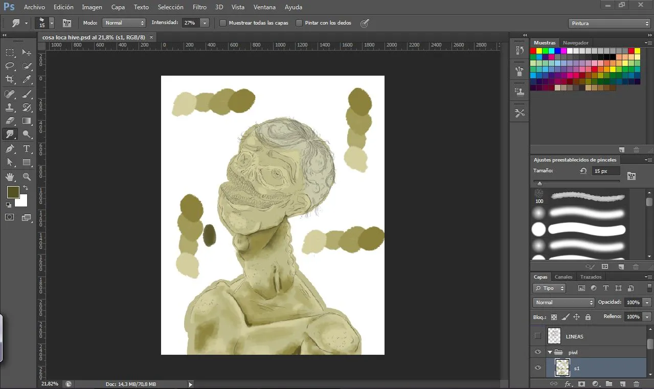Open the Capa menu
This screenshot has width=654, height=389.
coord(118,7)
